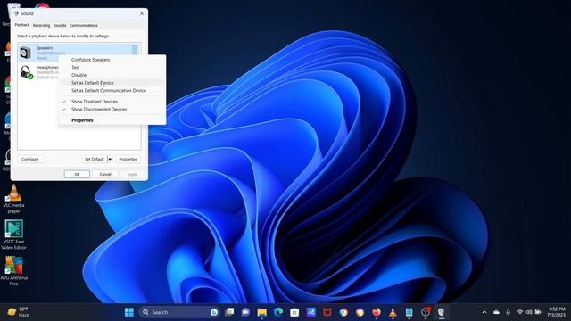Open the notepad-style taskbar app icon
This screenshot has width=571, height=321.
(409, 312)
